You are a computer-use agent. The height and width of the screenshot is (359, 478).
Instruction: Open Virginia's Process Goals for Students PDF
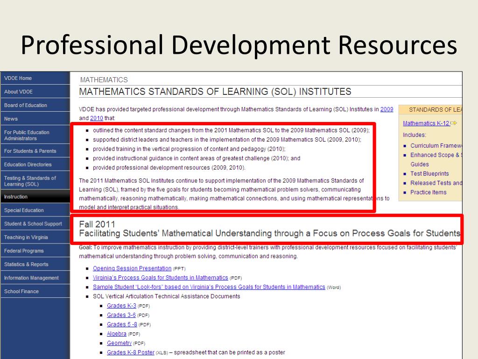tap(161, 278)
